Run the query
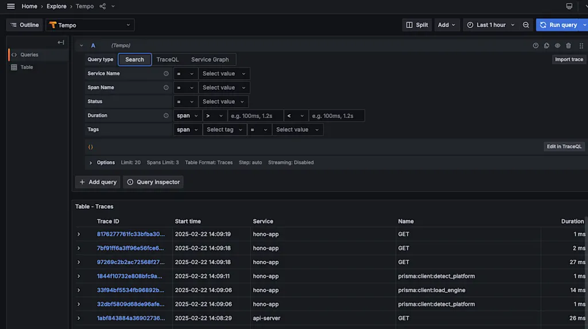Image resolution: width=588 pixels, height=329 pixels. 559,25
